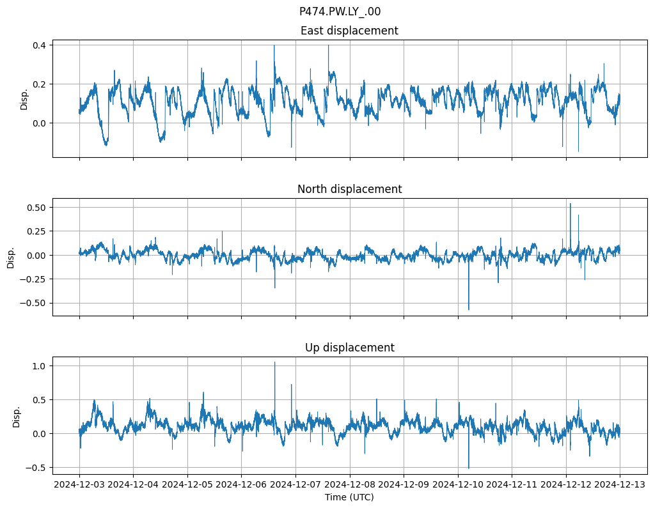This screenshot has width=653, height=508.
Task: Click the Time (UTC) x-axis label
Action: 349,497
